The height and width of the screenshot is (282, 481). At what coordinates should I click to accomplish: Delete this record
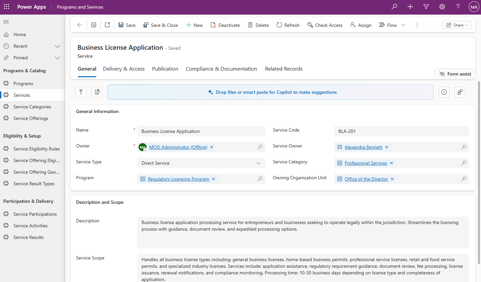258,25
